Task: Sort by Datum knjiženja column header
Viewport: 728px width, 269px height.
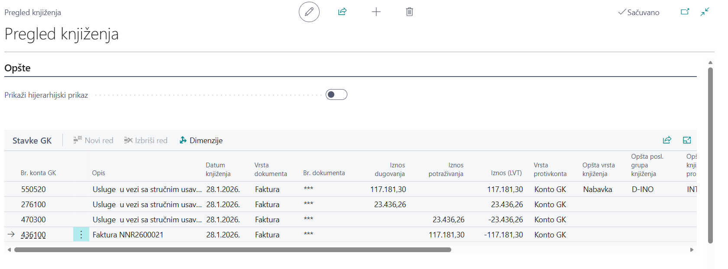Action: point(218,169)
